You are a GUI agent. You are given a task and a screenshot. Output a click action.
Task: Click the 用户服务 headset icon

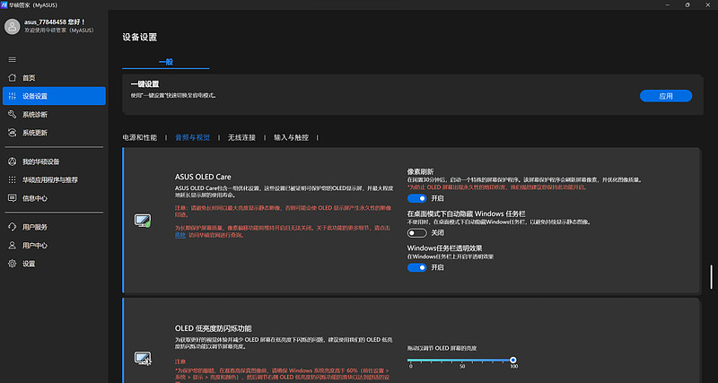coord(13,227)
